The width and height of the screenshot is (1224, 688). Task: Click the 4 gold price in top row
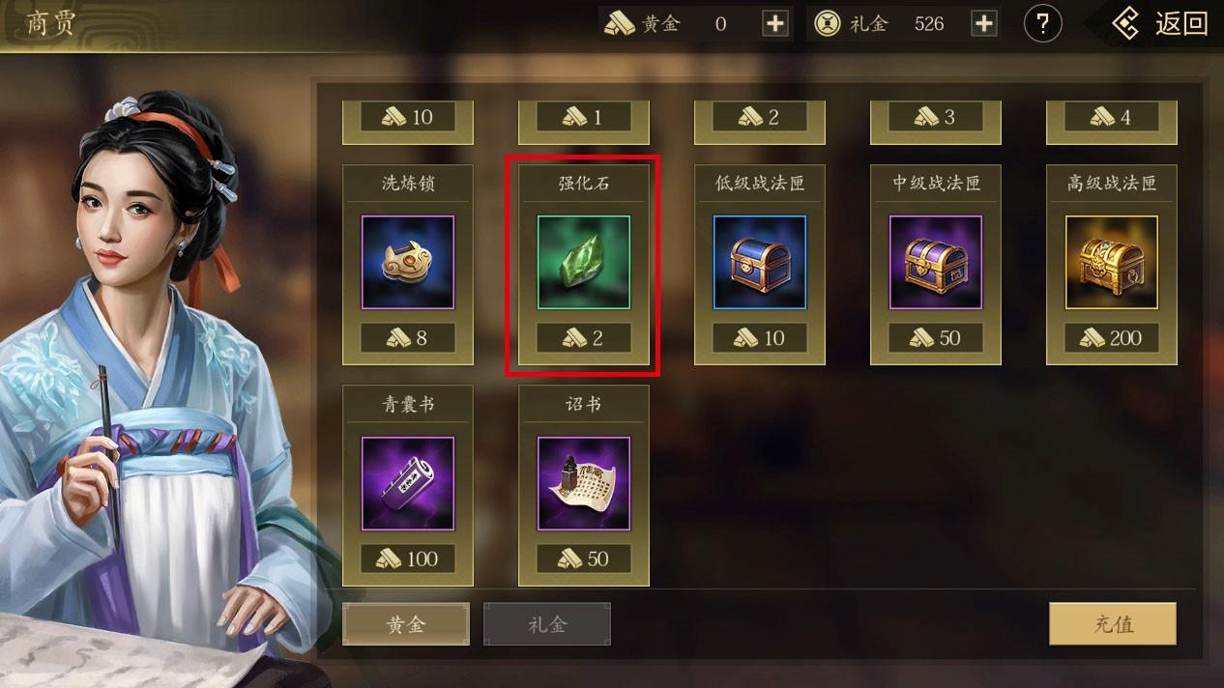coord(1112,118)
